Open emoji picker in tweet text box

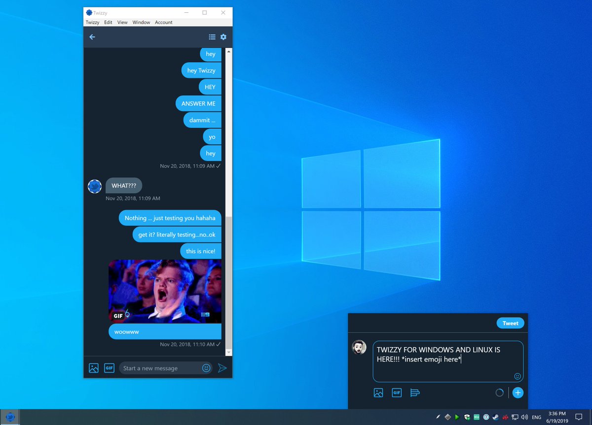pyautogui.click(x=518, y=376)
